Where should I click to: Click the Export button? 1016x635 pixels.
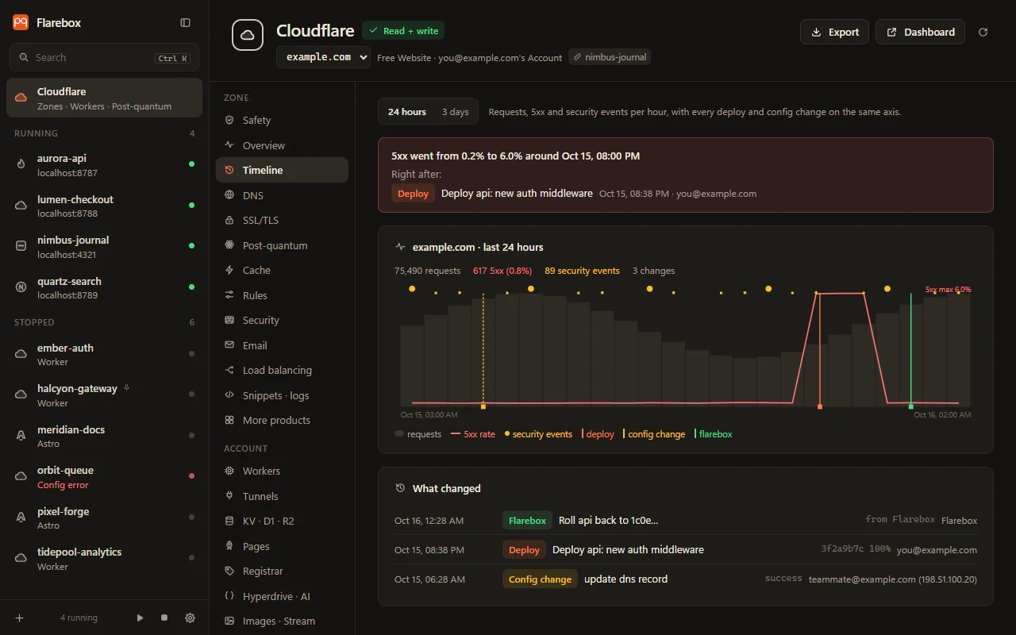pyautogui.click(x=834, y=33)
